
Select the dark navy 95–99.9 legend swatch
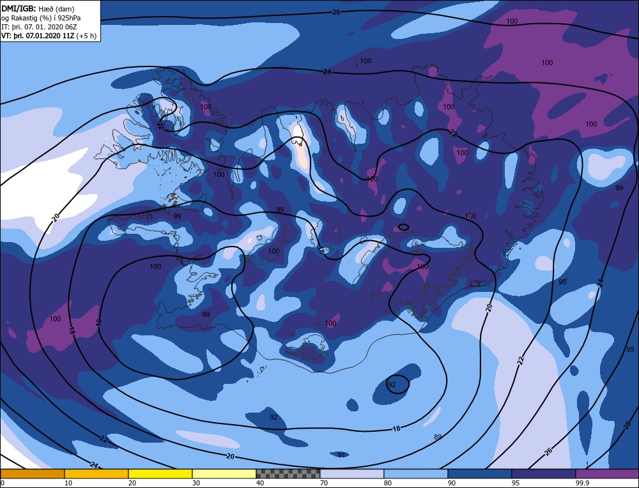click(544, 473)
